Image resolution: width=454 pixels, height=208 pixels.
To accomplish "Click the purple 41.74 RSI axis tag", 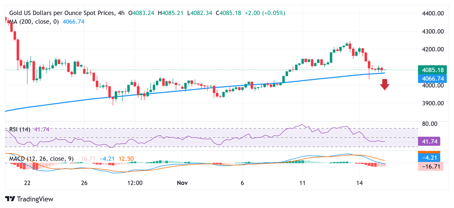I will (429, 141).
